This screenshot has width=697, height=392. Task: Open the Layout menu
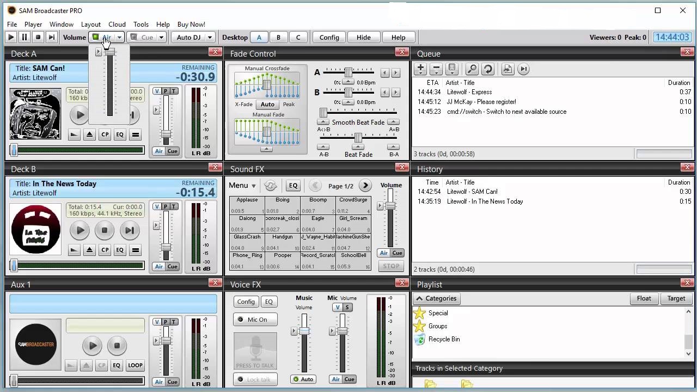pyautogui.click(x=91, y=24)
